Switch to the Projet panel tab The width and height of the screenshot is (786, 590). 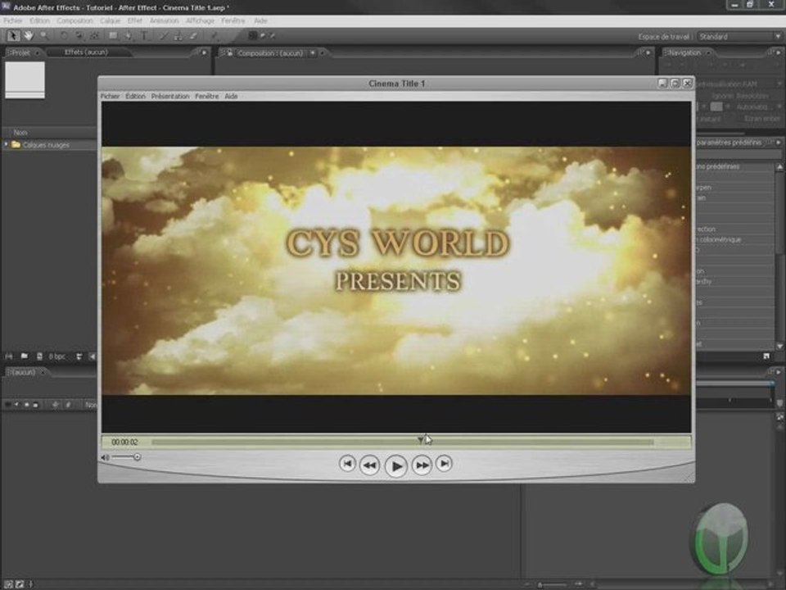21,52
